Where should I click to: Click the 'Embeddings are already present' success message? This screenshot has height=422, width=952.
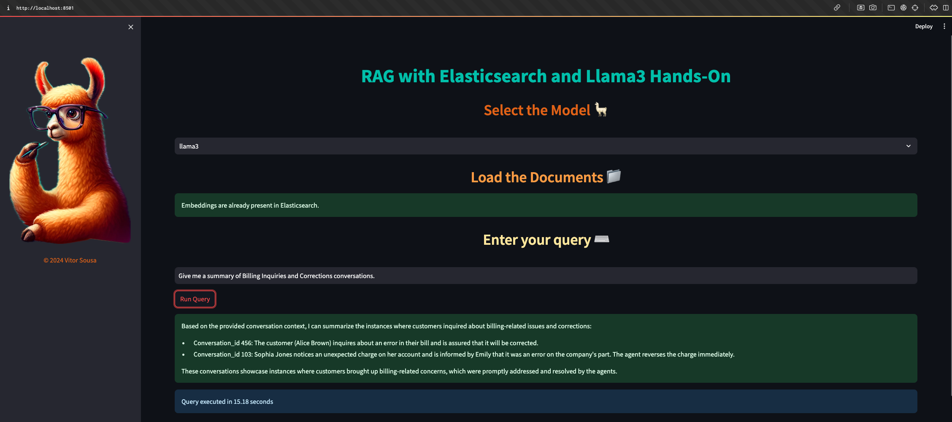coord(545,205)
